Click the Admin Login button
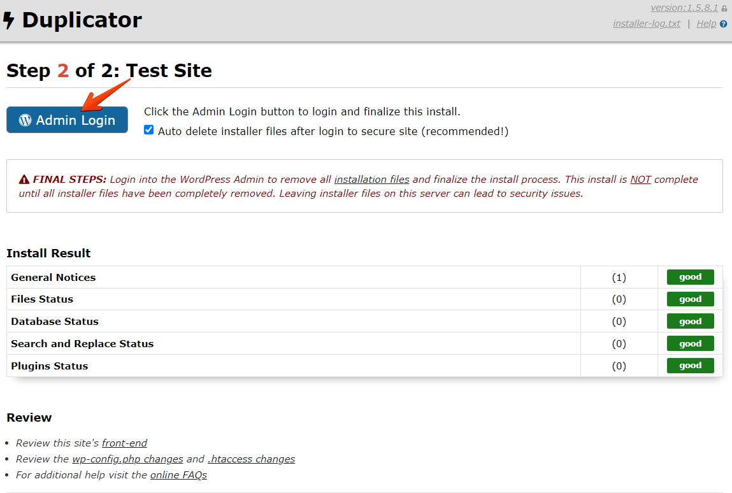The height and width of the screenshot is (493, 732). tap(67, 120)
